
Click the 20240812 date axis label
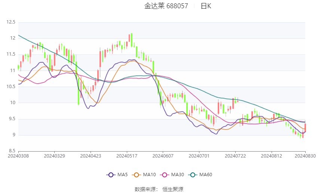(271, 156)
